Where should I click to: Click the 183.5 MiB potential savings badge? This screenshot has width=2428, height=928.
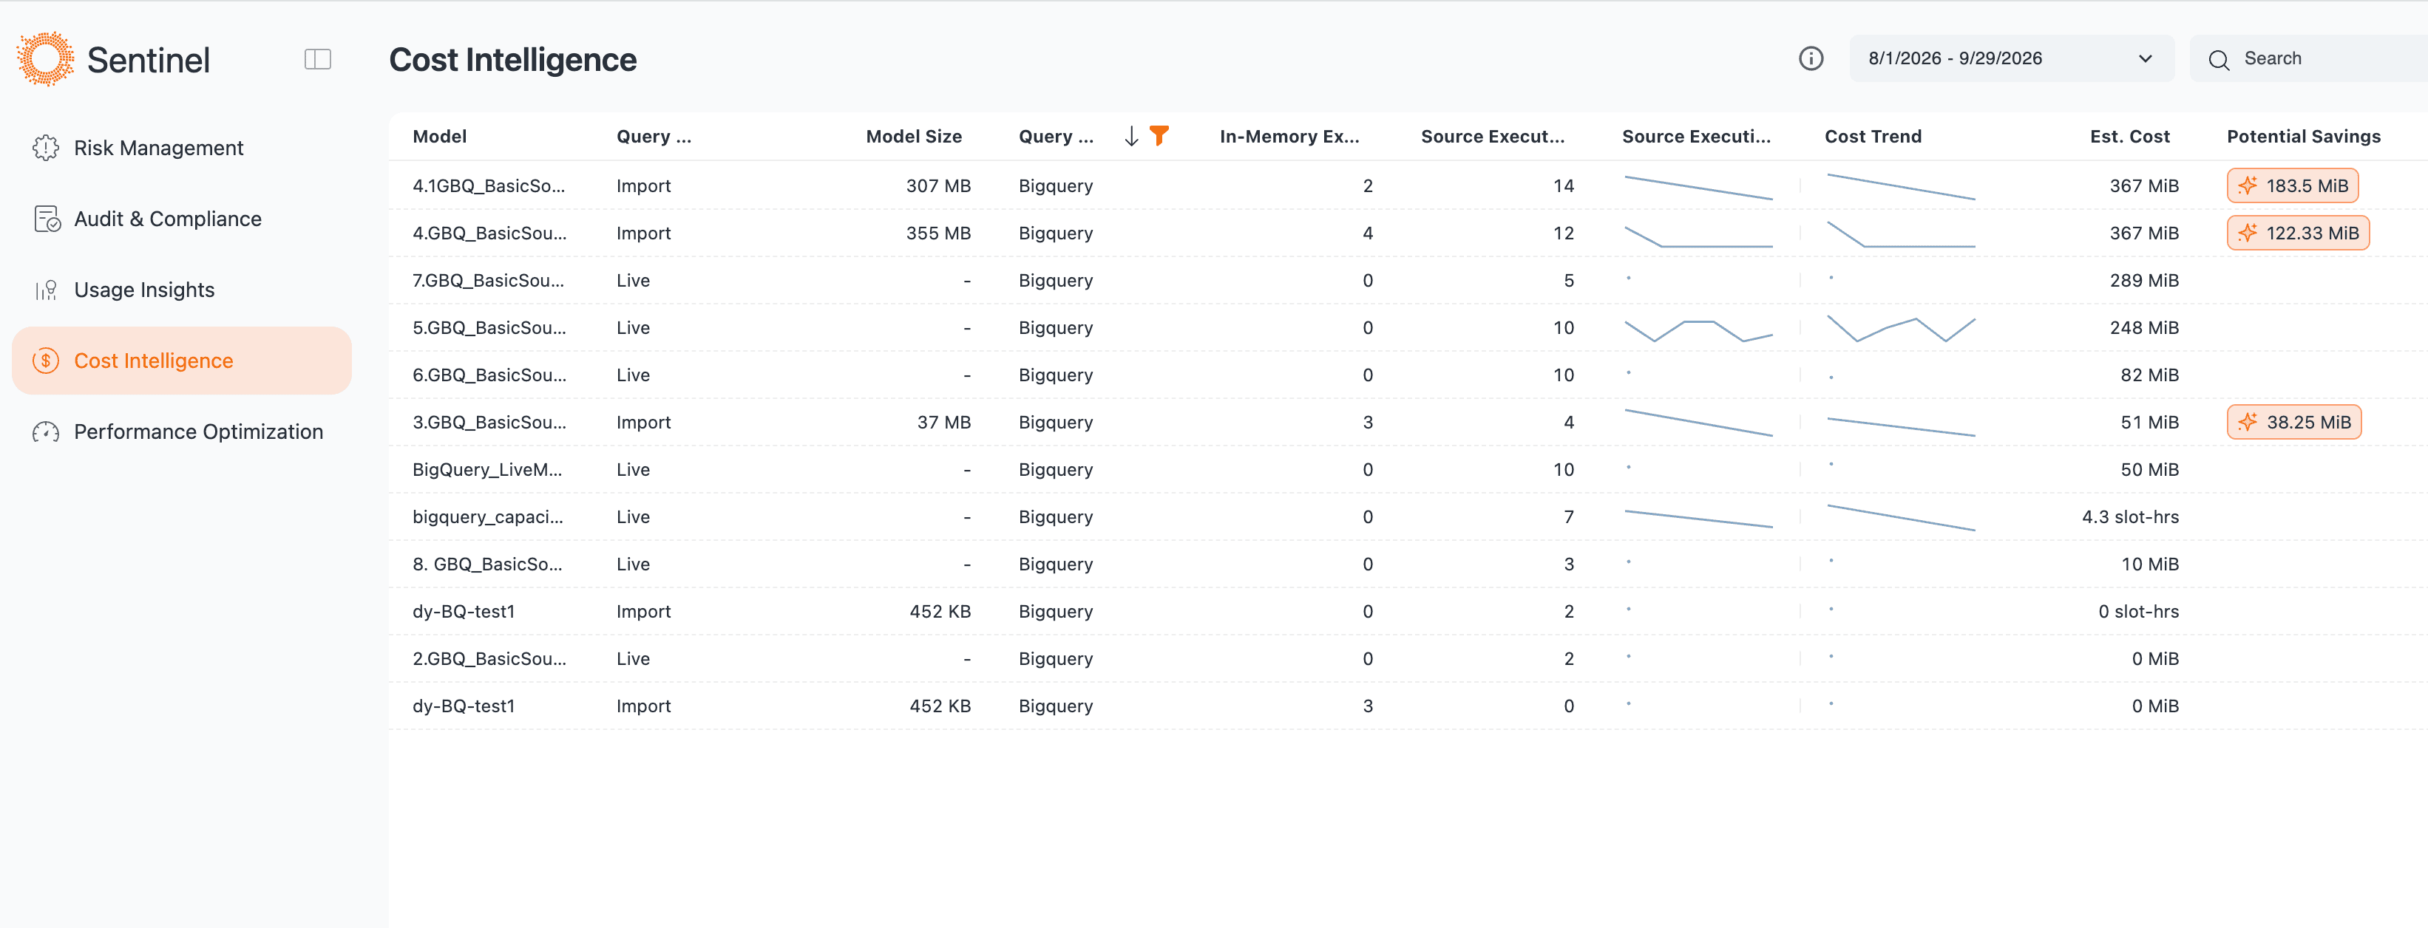[2292, 185]
